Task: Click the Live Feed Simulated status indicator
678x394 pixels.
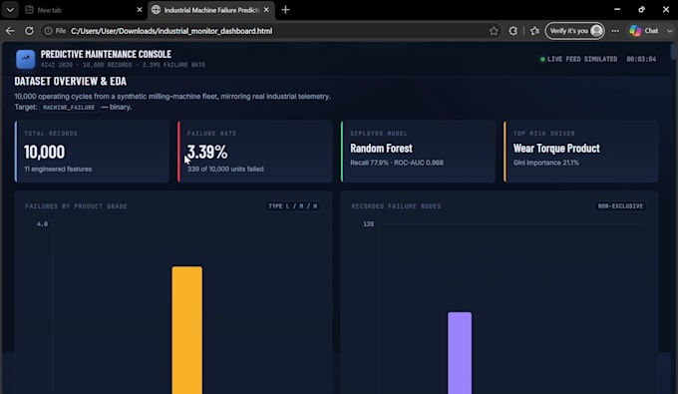Action: [578, 59]
